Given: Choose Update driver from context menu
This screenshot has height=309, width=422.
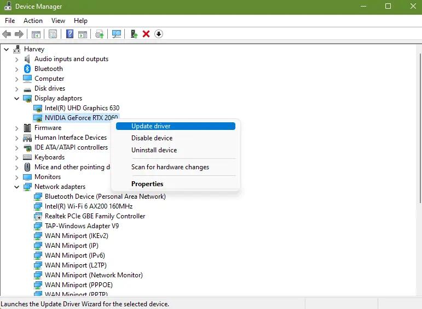Looking at the screenshot, I should coord(151,126).
